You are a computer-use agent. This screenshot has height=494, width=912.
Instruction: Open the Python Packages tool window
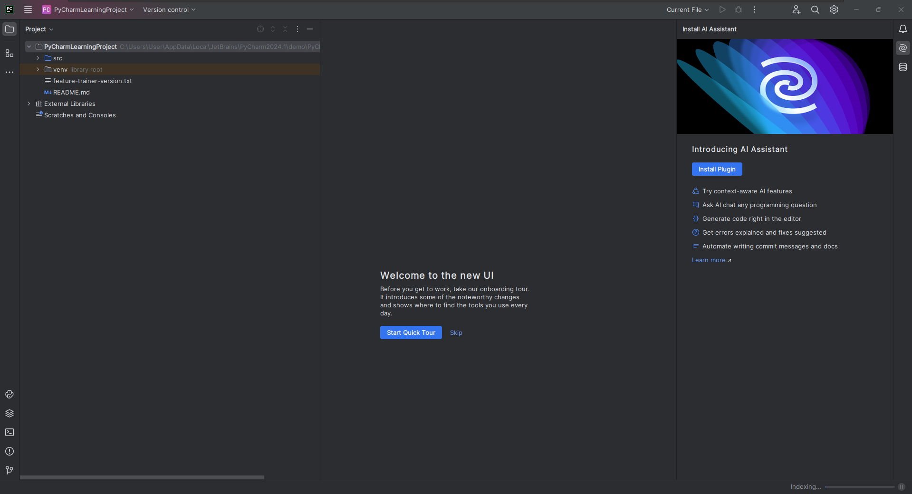10,413
